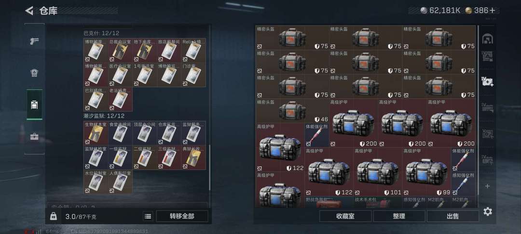Open the 收藏室 collection room

(345, 216)
